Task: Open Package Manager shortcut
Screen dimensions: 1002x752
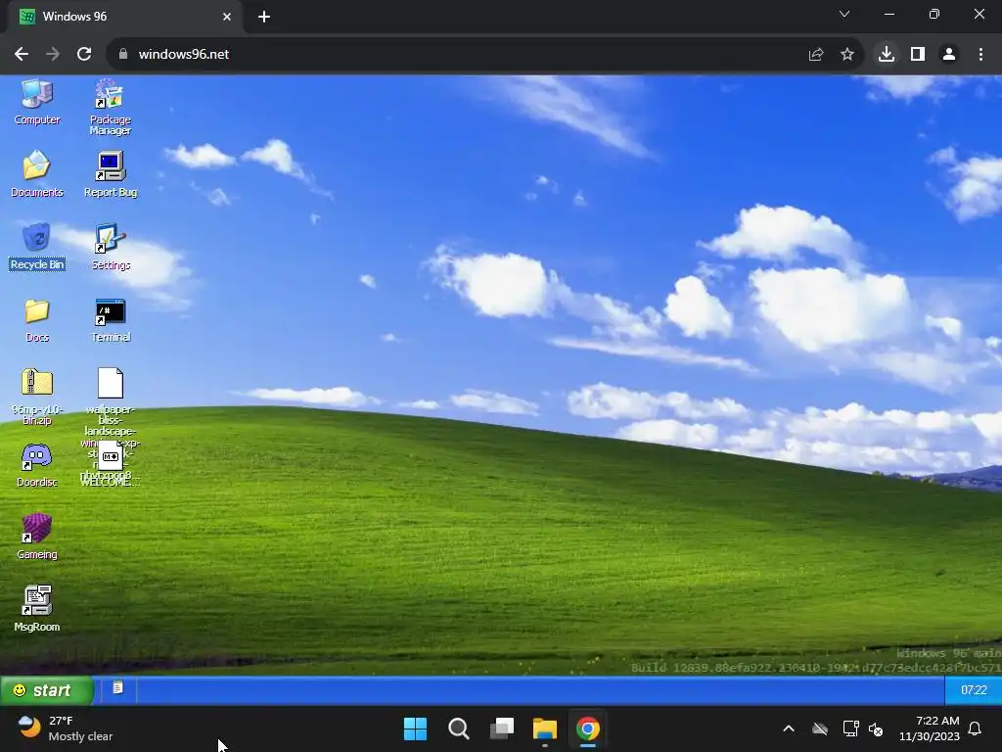Action: click(x=110, y=107)
